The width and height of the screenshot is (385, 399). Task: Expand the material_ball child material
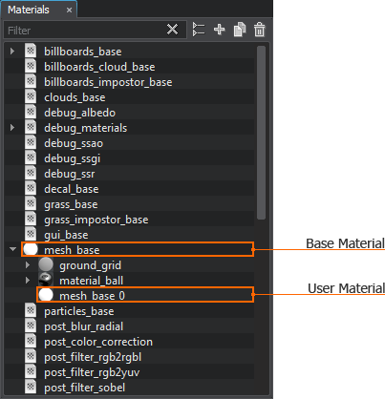(x=28, y=281)
